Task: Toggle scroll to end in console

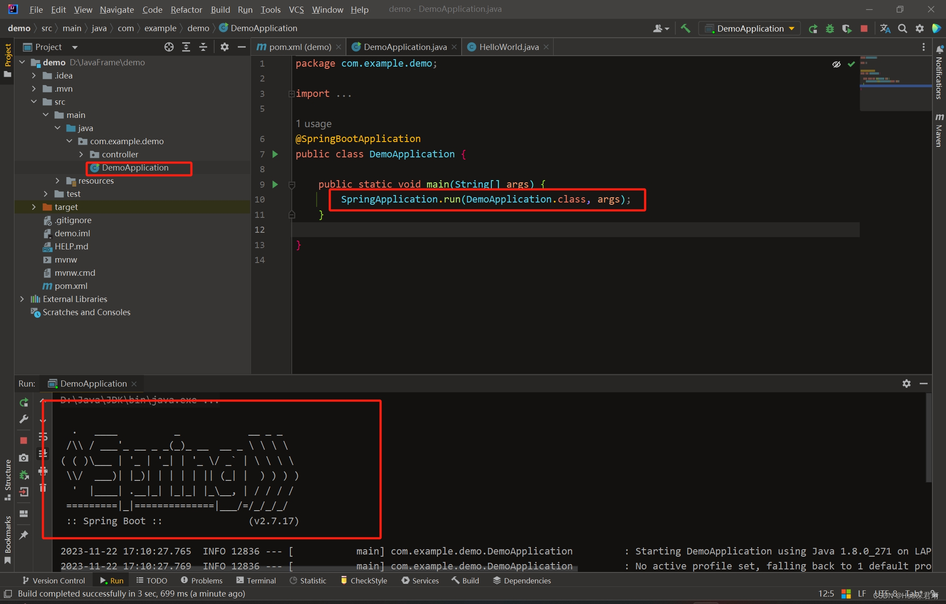Action: coord(43,454)
